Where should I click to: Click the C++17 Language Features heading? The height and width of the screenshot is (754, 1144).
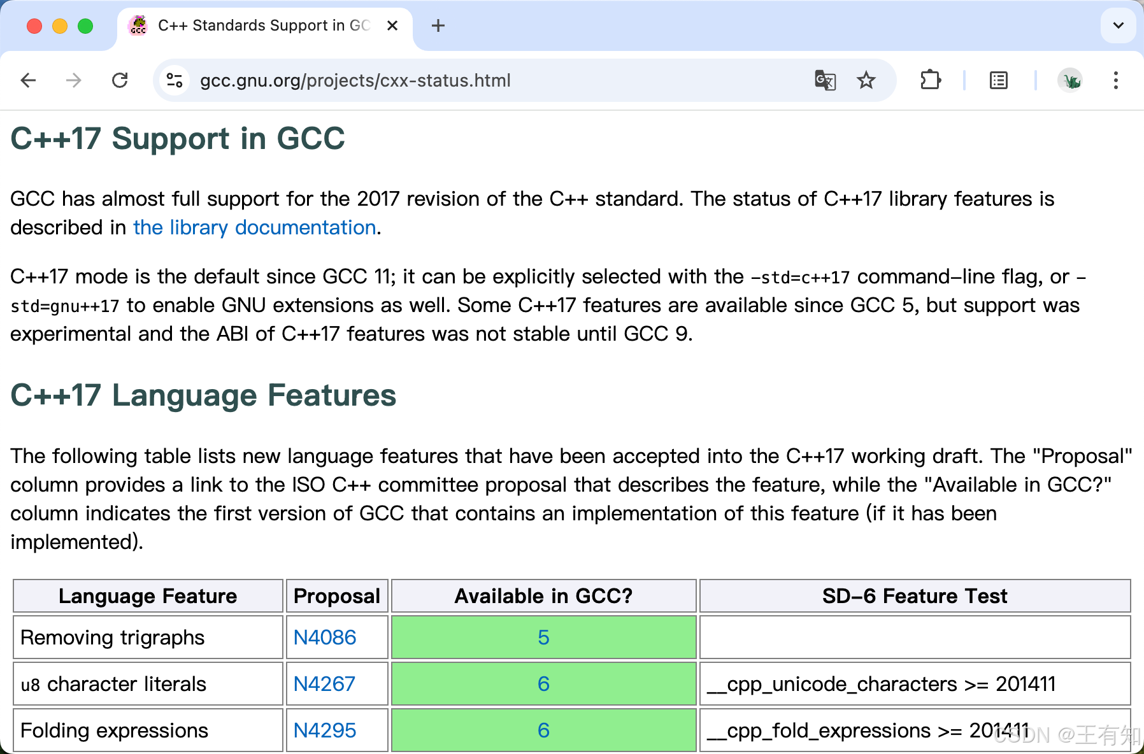204,395
